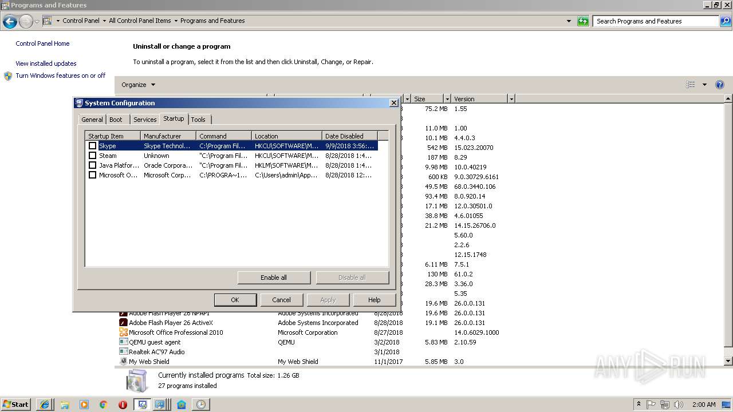The height and width of the screenshot is (412, 733).
Task: Click the volume speaker tray icon
Action: [679, 405]
